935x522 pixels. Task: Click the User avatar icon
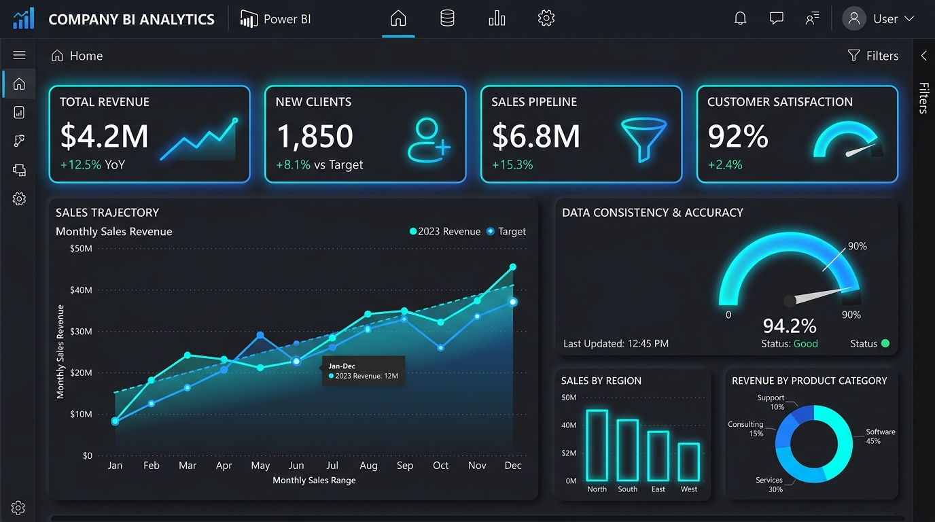[x=854, y=18]
